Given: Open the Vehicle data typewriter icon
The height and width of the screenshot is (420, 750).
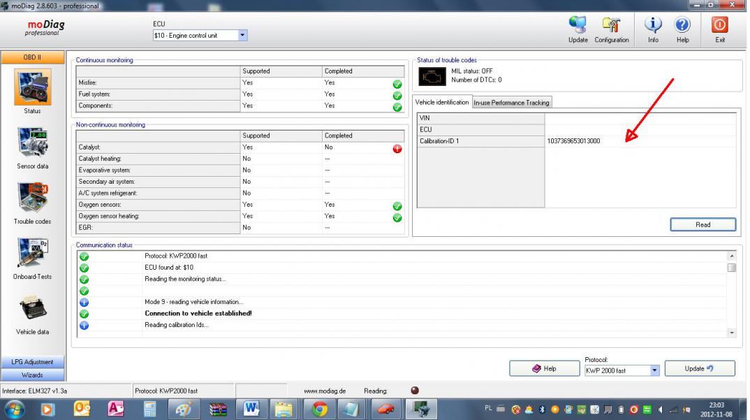Looking at the screenshot, I should point(32,309).
